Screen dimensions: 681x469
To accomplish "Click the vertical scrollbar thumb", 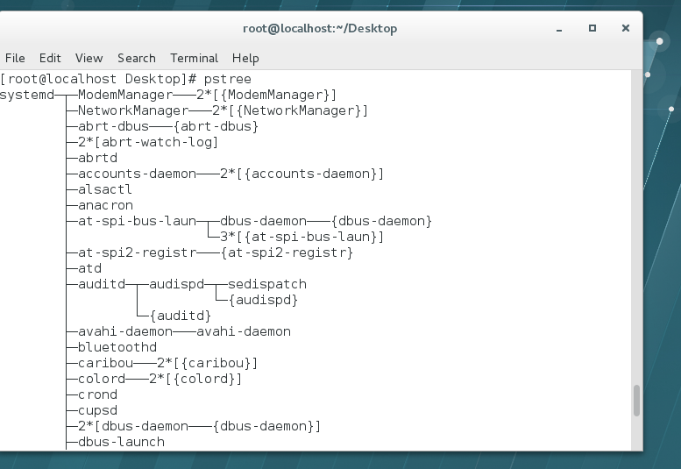I will click(x=636, y=401).
